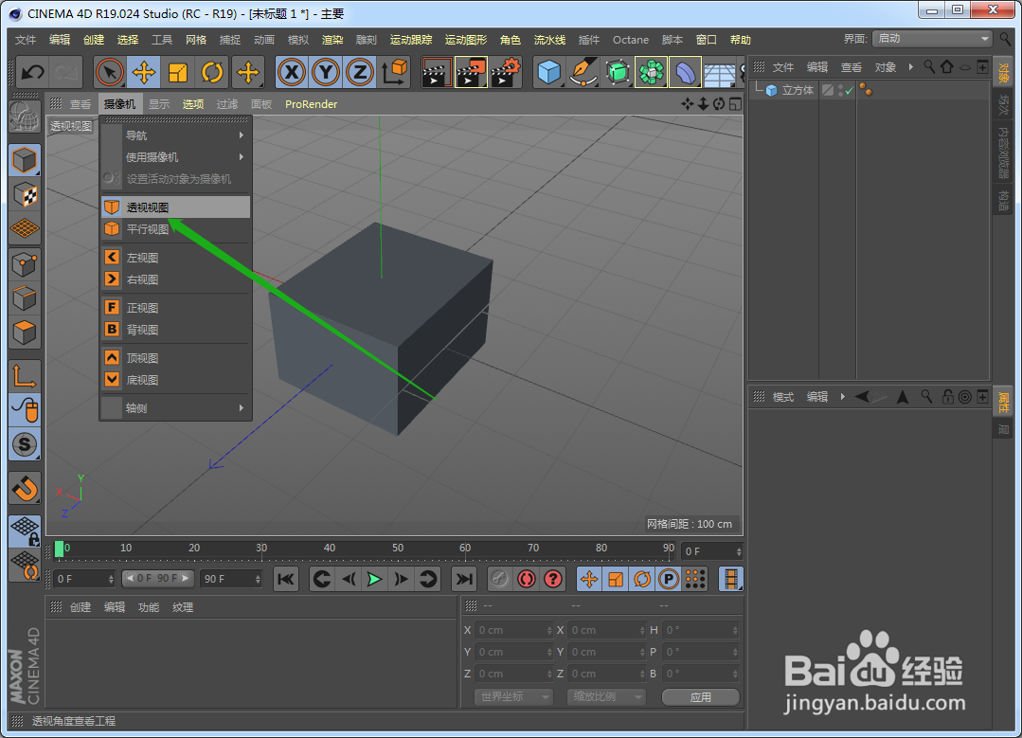Select the Workplane orange grid icon
This screenshot has width=1022, height=738.
point(24,228)
